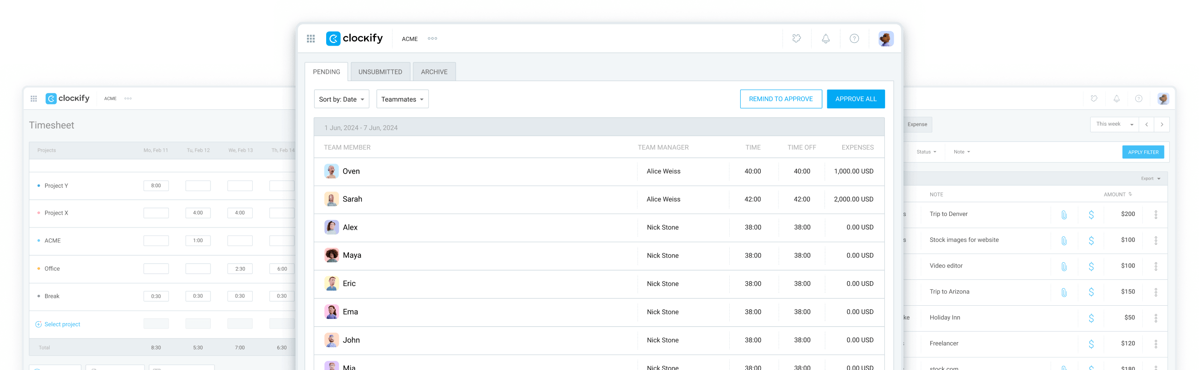Expand the Status filter dropdown
This screenshot has width=1199, height=370.
[x=926, y=152]
